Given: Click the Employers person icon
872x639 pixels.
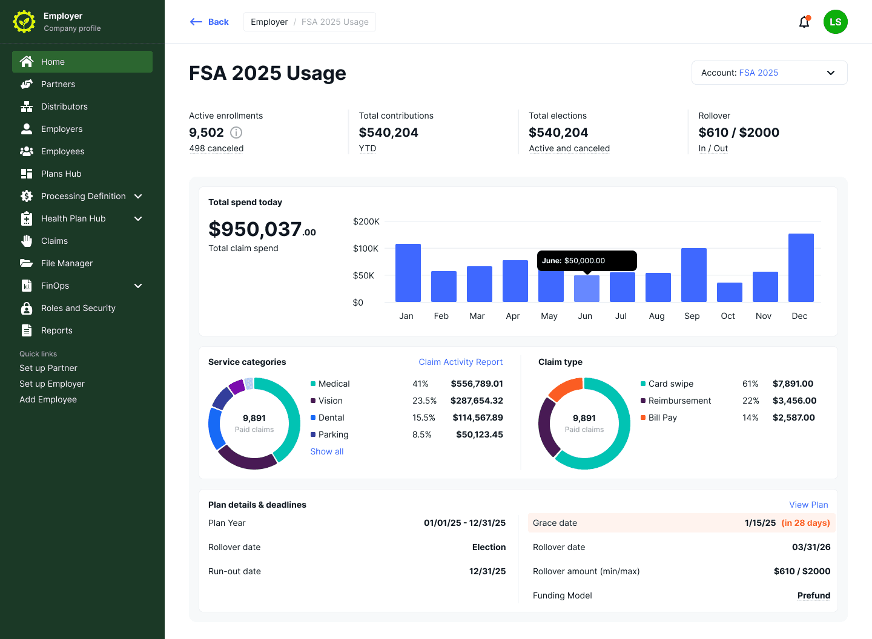Looking at the screenshot, I should point(27,129).
